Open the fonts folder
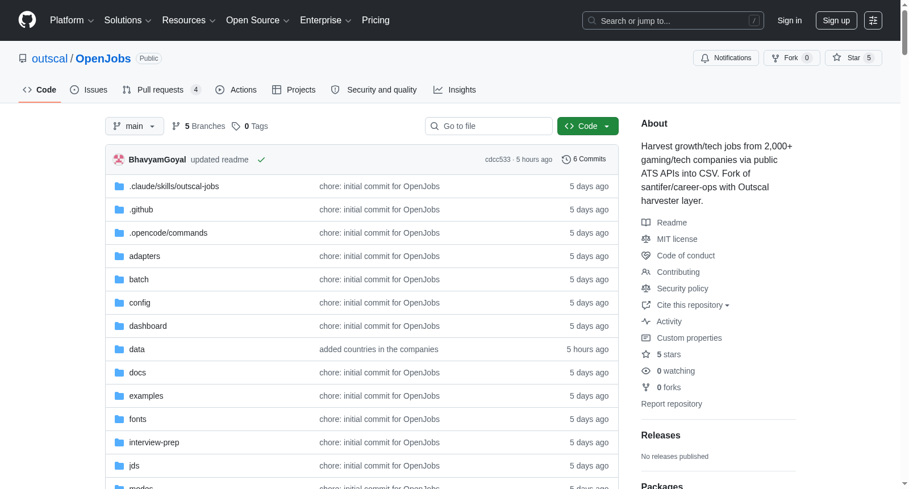 tap(137, 419)
